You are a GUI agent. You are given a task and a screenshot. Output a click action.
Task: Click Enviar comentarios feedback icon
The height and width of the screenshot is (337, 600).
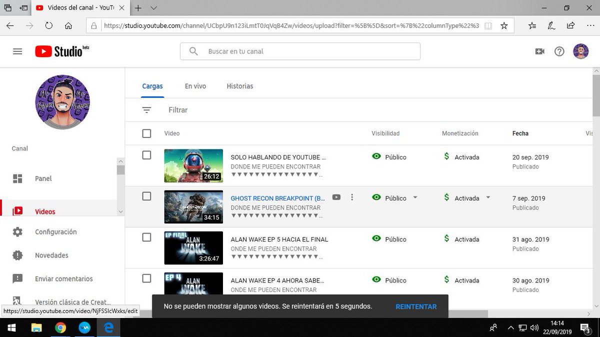click(17, 279)
